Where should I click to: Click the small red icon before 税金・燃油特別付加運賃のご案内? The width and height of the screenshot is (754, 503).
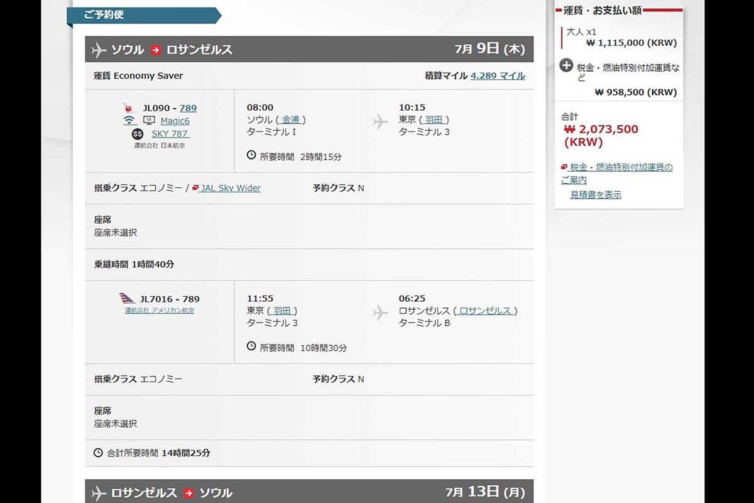click(564, 167)
